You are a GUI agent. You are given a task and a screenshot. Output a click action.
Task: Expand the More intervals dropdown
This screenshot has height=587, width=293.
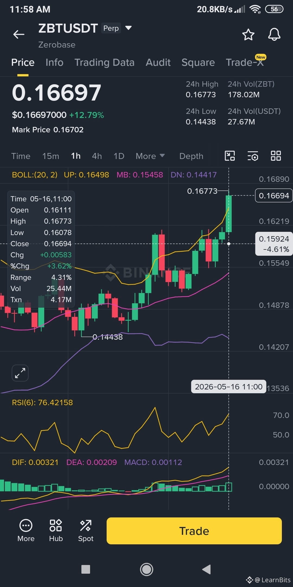[150, 156]
